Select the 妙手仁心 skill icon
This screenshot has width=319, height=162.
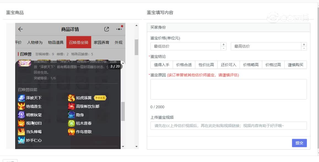click(x=21, y=140)
